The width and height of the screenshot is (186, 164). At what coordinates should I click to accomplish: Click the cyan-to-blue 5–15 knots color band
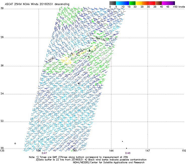point(122,3)
